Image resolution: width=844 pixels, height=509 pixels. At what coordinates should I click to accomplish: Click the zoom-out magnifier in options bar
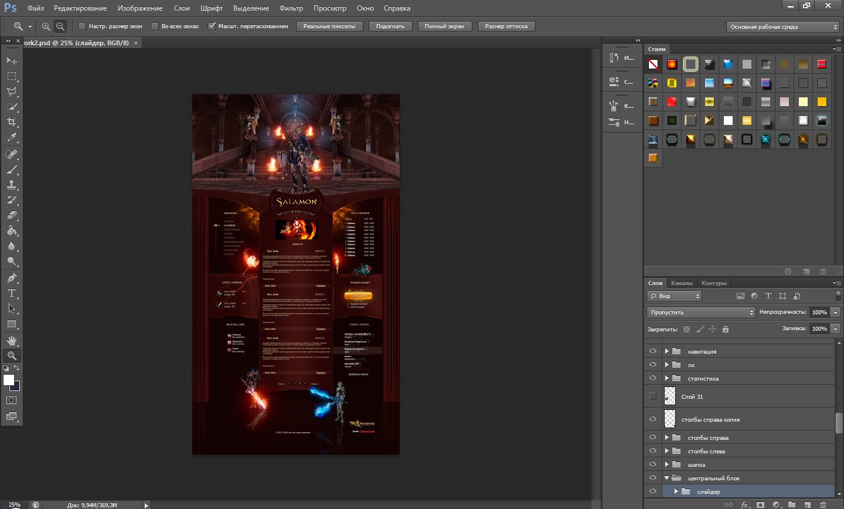(60, 26)
